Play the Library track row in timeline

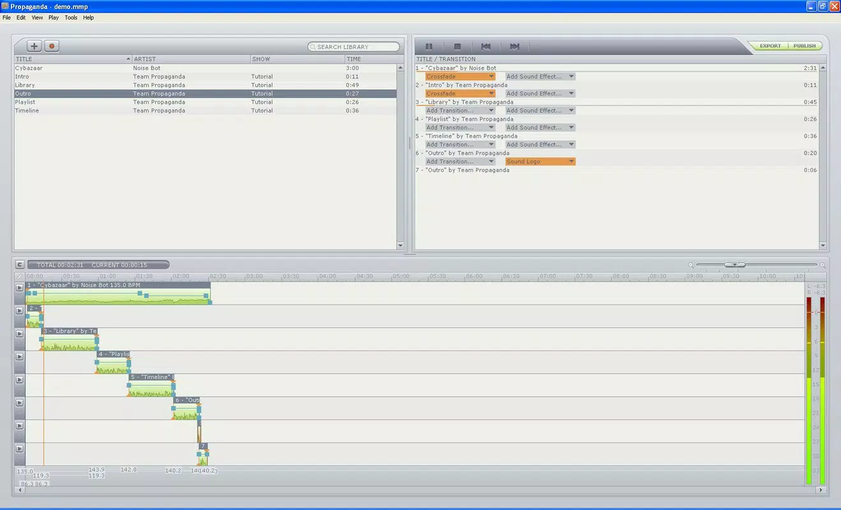pos(19,333)
